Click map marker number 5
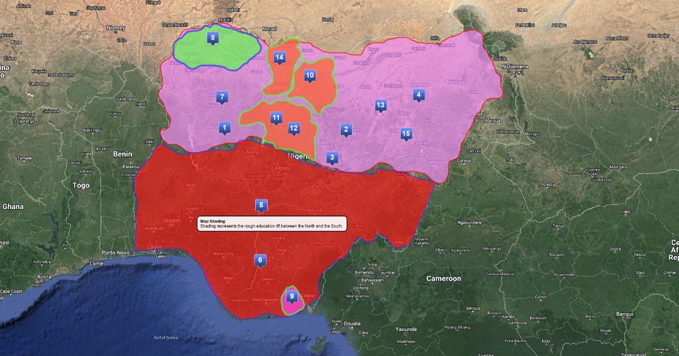The width and height of the screenshot is (679, 356). 261,205
